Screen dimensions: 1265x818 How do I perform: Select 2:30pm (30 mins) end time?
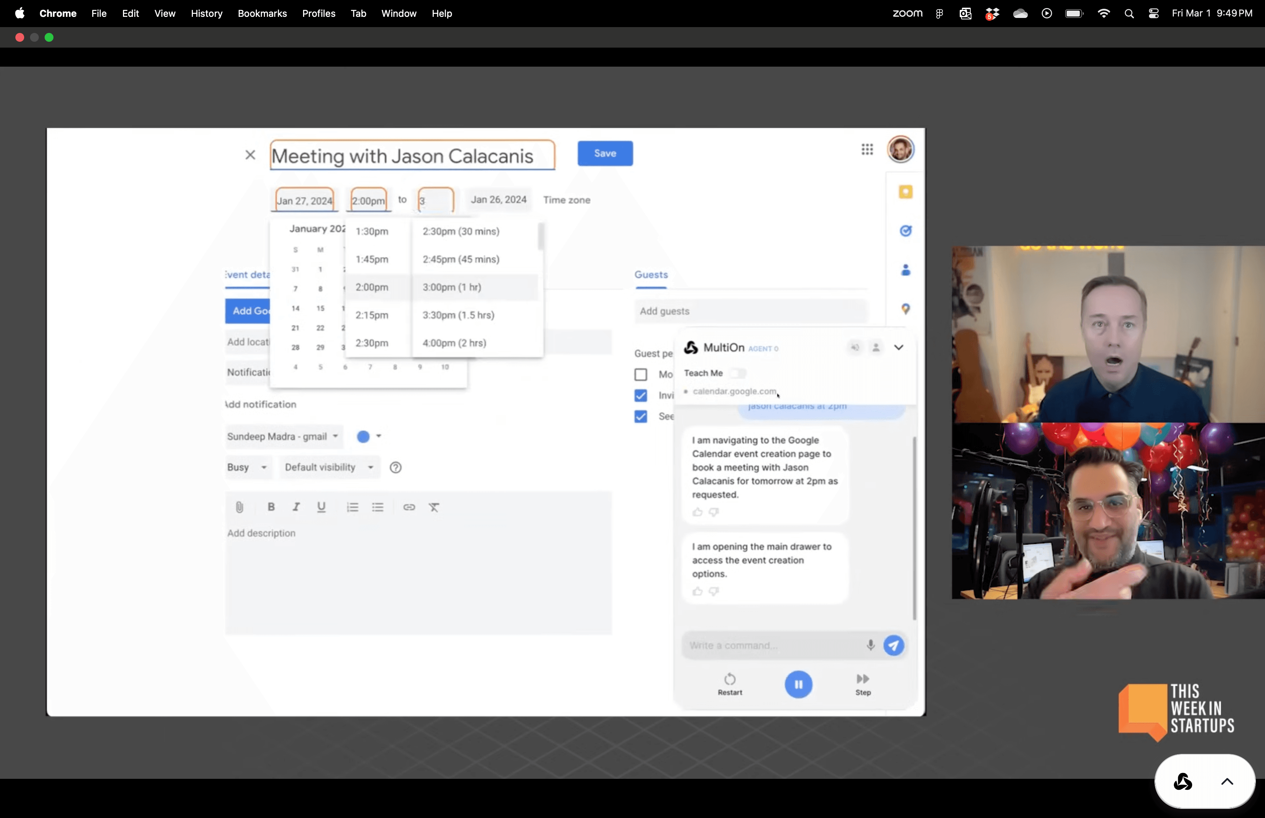click(x=475, y=231)
